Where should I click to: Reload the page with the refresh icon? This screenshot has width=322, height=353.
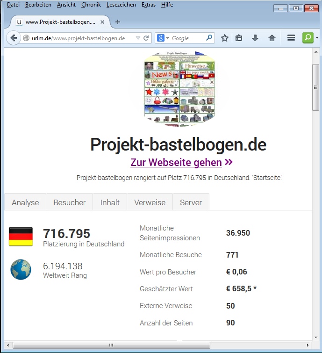pos(146,38)
